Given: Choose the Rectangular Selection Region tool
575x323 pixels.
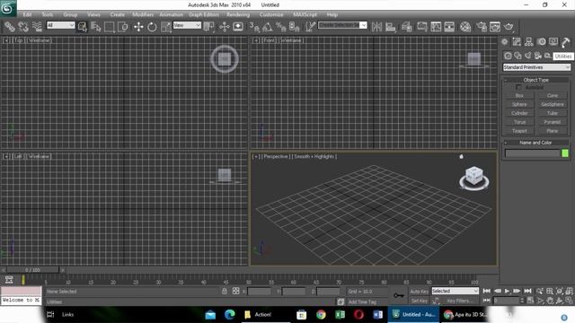Looking at the screenshot, I should 110,27.
